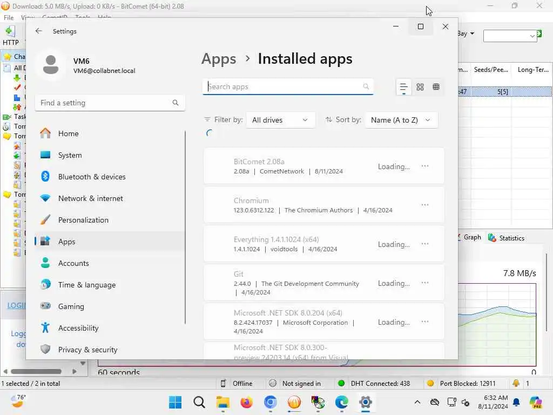Open Chromium from taskbar

270,402
